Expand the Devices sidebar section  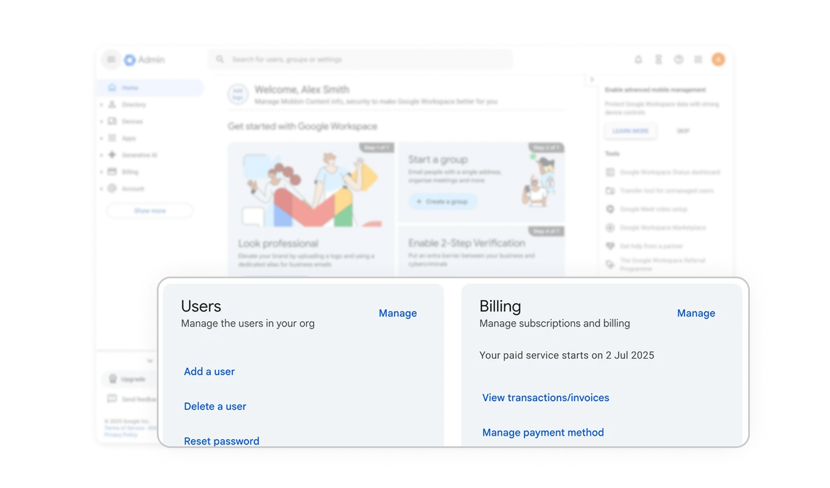[101, 121]
